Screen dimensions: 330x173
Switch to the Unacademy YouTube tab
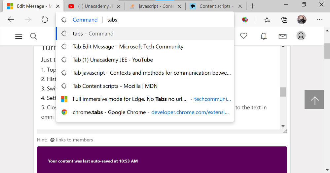point(94,6)
